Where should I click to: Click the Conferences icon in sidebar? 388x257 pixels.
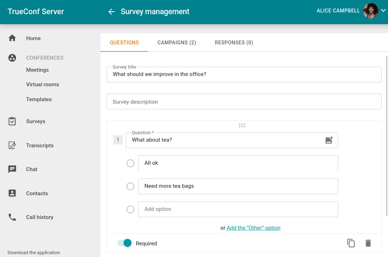tap(12, 58)
